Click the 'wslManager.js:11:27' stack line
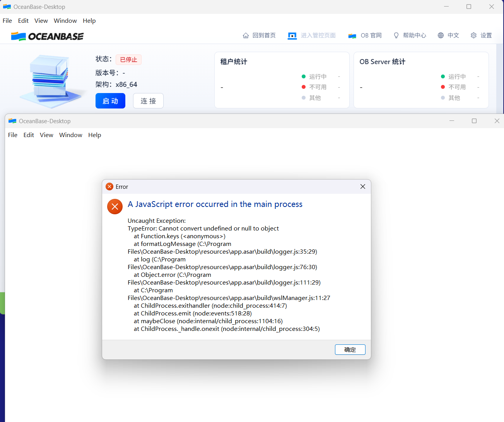 [229, 298]
